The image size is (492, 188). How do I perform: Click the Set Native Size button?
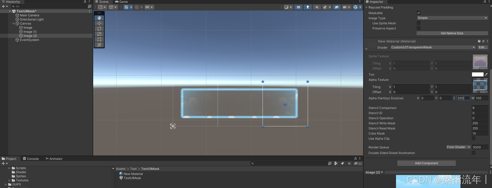point(452,33)
